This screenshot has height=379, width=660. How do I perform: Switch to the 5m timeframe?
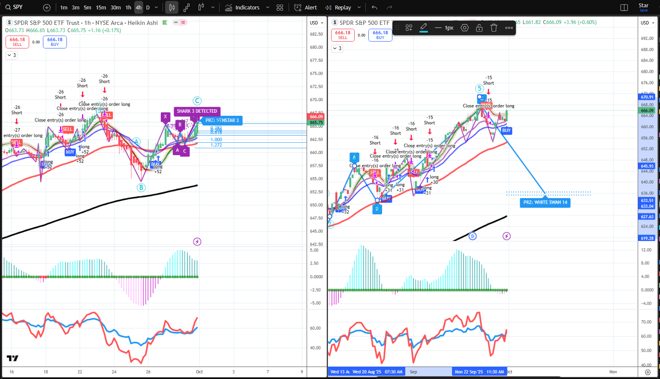87,8
